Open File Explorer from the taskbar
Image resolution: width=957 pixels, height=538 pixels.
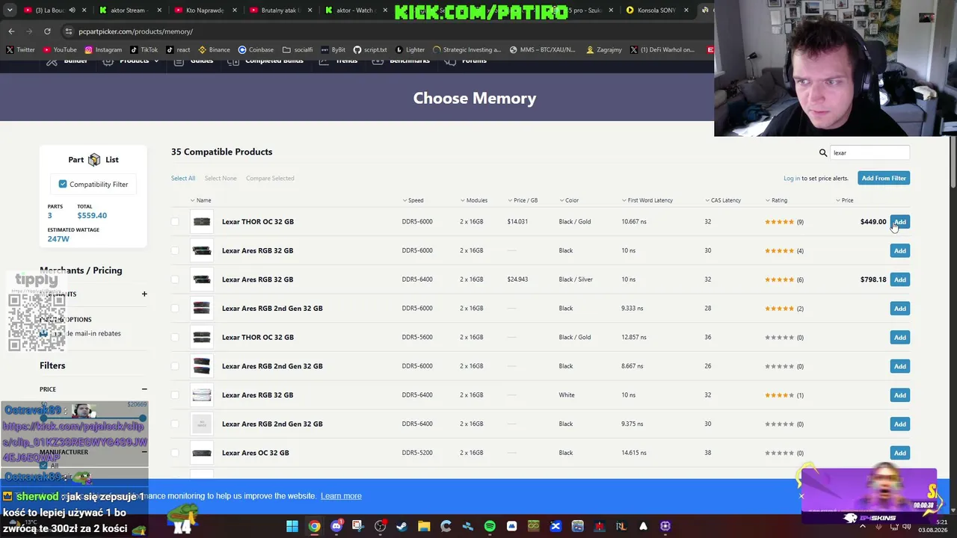click(x=424, y=526)
